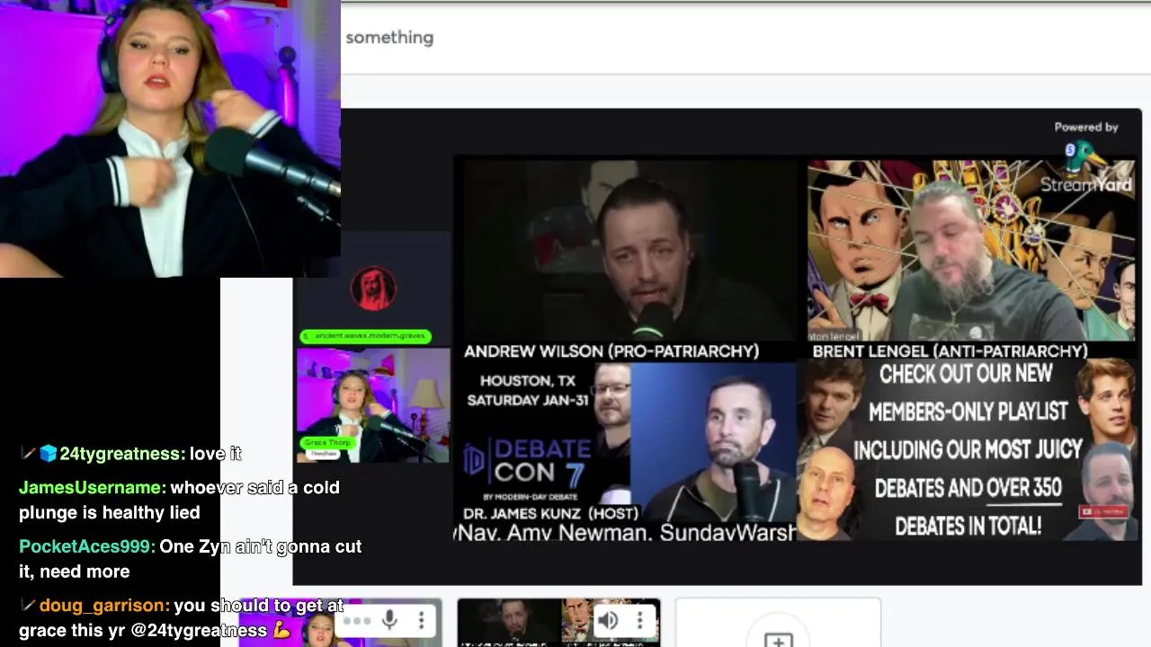Click the 'BRENT LENGEL (ANTI-PATRIARCHY)' caption
Screen dimensions: 1151x647
[950, 351]
